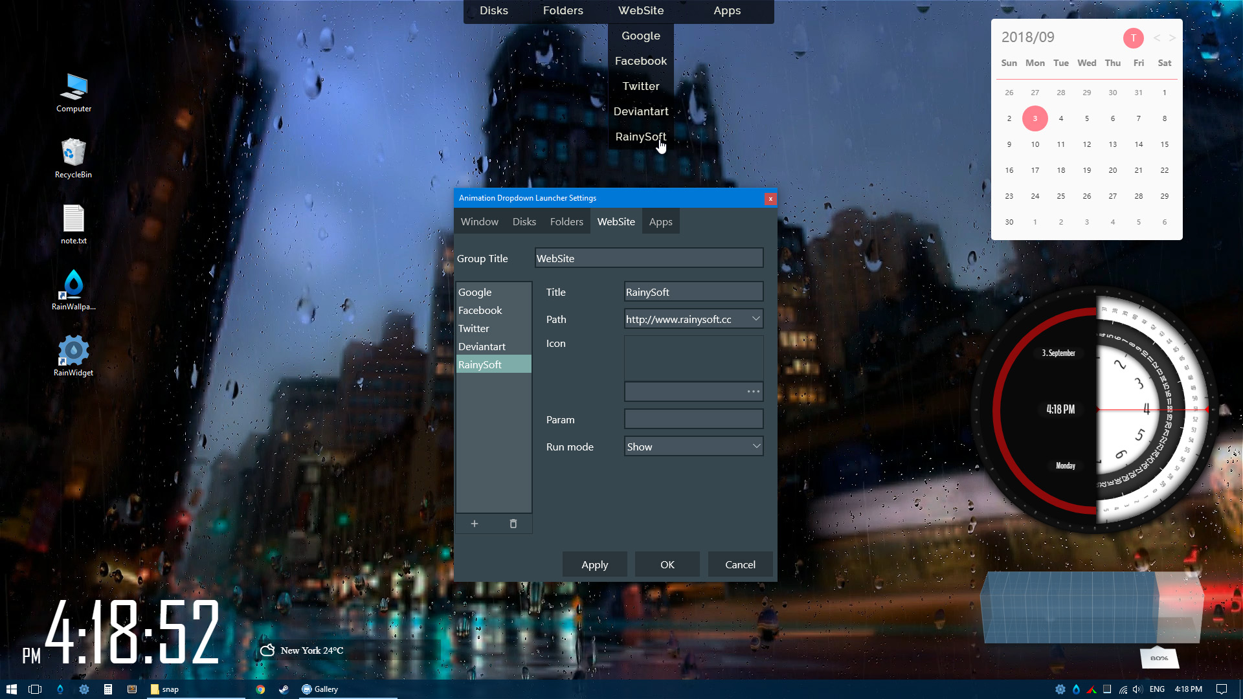Open the Run mode dropdown

[x=756, y=446]
